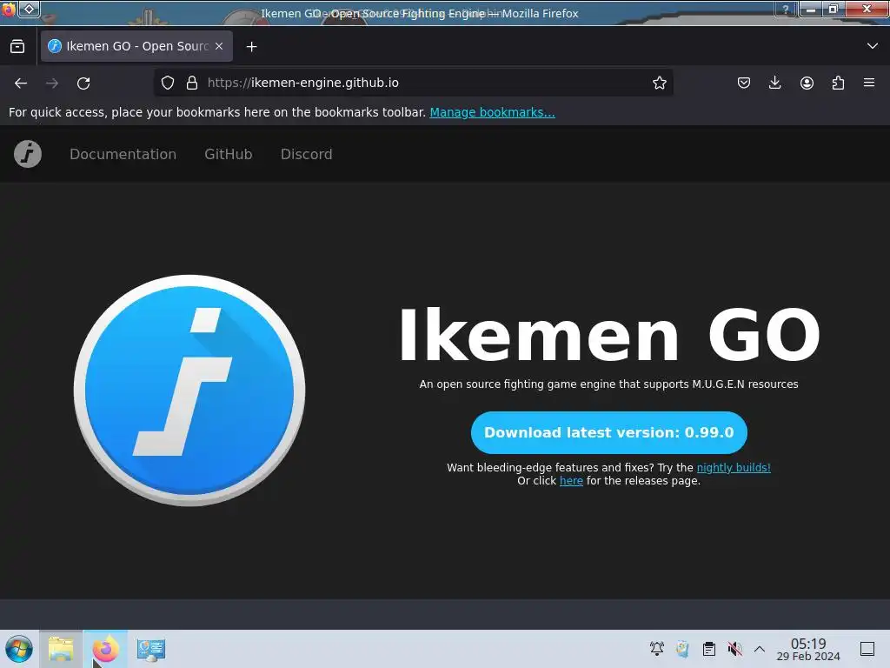This screenshot has height=668, width=890.
Task: Open Save to Pocket button
Action: [x=744, y=83]
